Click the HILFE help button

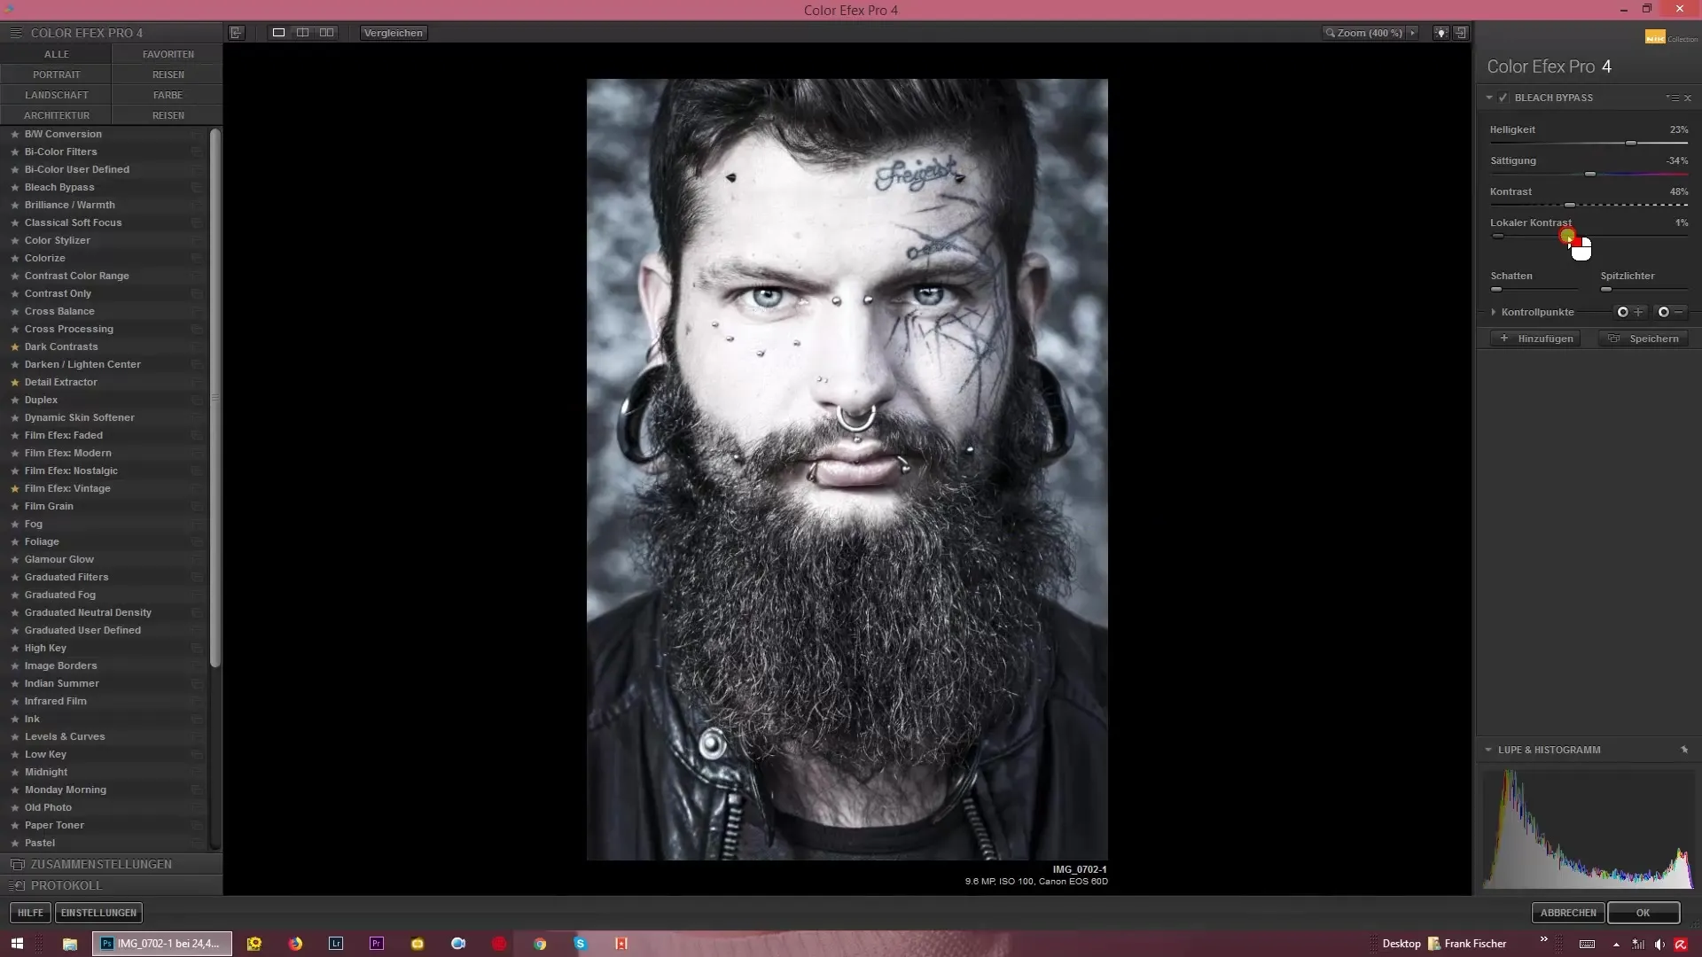pyautogui.click(x=30, y=913)
